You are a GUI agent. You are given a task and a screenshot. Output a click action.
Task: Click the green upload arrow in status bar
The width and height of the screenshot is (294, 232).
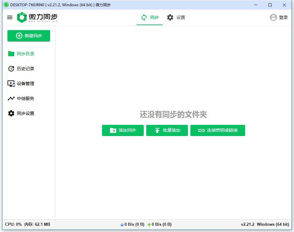click(149, 225)
